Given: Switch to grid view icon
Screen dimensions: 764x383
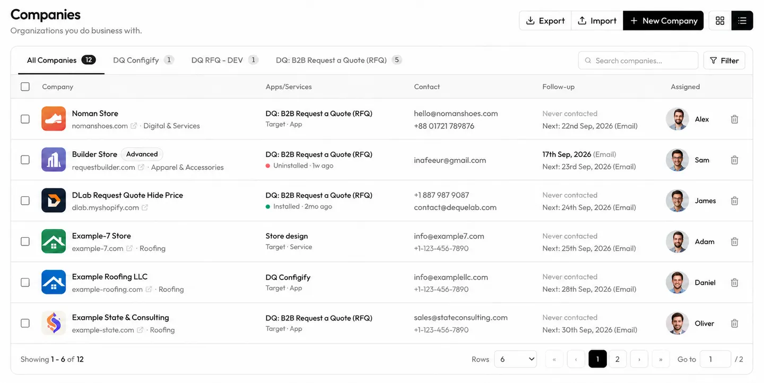Looking at the screenshot, I should click(x=720, y=21).
